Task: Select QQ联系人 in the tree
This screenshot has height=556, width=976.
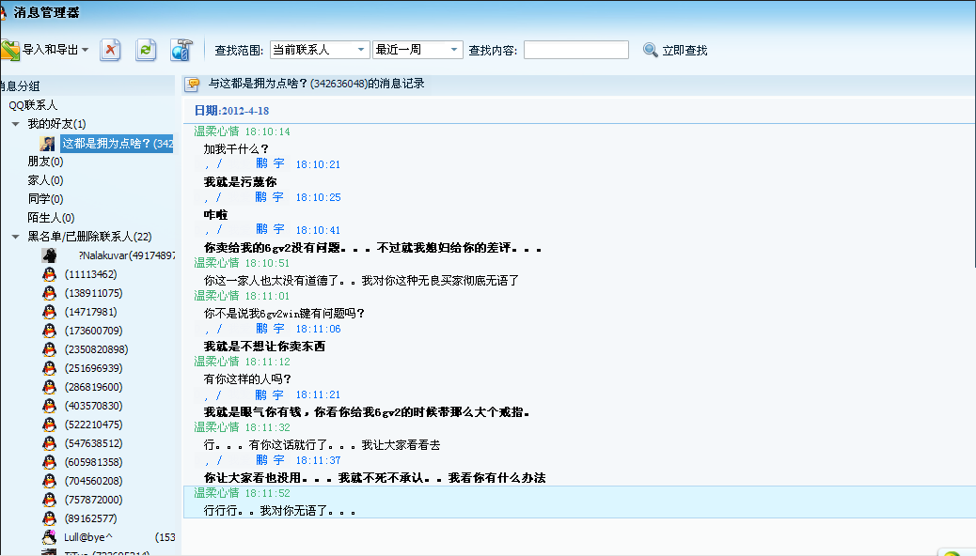Action: point(33,105)
